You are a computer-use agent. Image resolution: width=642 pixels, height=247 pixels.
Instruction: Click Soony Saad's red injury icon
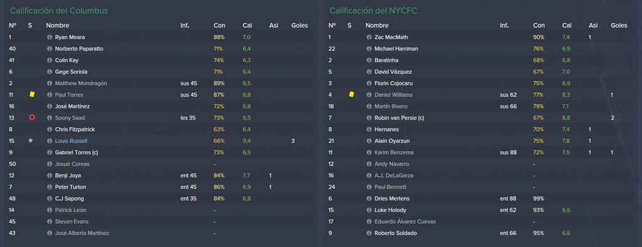[32, 118]
